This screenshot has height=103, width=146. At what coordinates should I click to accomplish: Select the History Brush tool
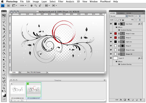point(4,47)
